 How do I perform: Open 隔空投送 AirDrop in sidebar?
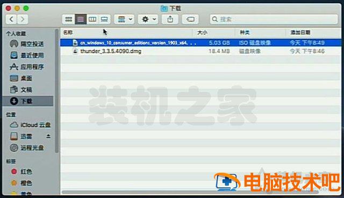tap(27, 44)
